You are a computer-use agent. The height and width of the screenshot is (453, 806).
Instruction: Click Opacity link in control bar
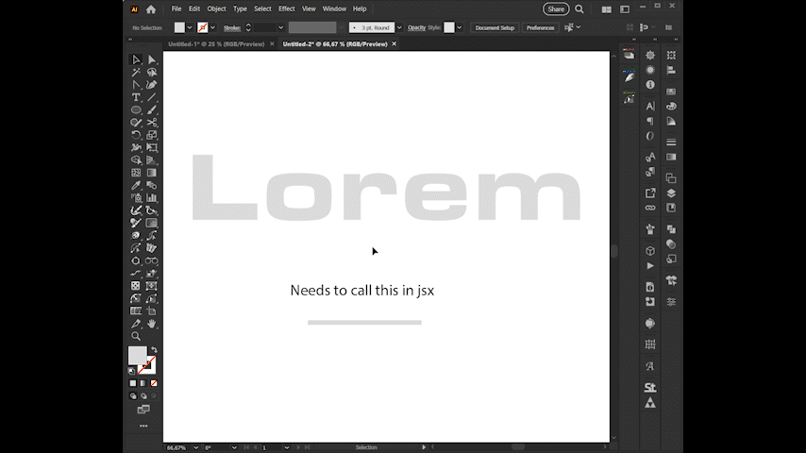(416, 27)
